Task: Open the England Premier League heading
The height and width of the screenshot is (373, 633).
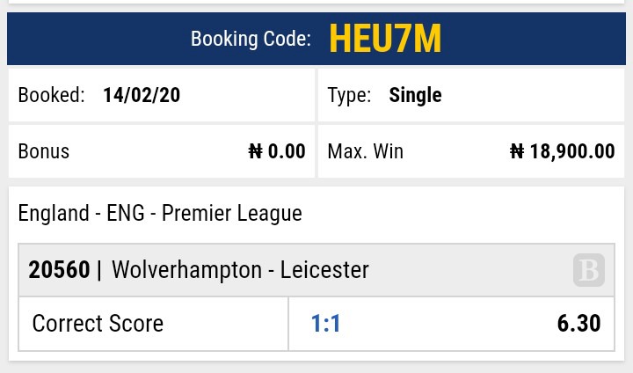Action: point(160,213)
